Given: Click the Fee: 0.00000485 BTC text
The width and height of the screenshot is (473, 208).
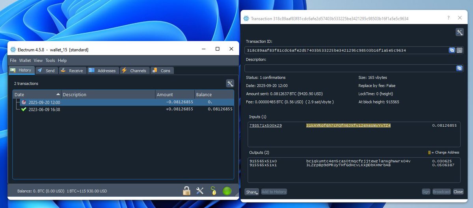Looking at the screenshot, I should [x=290, y=102].
